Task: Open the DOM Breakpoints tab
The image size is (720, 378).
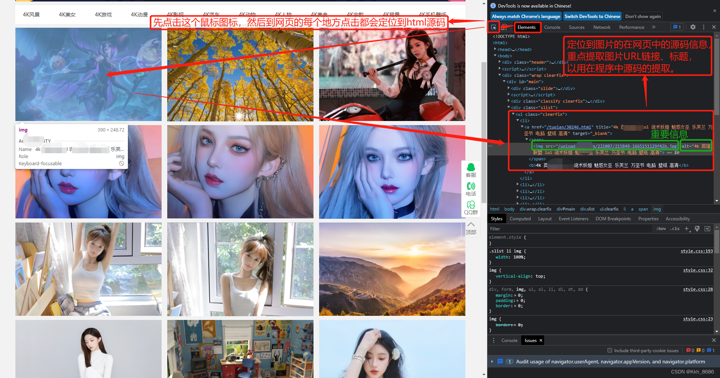Action: 613,219
